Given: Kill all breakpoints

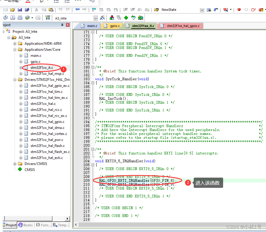Looking at the screenshot, I should point(261,10).
